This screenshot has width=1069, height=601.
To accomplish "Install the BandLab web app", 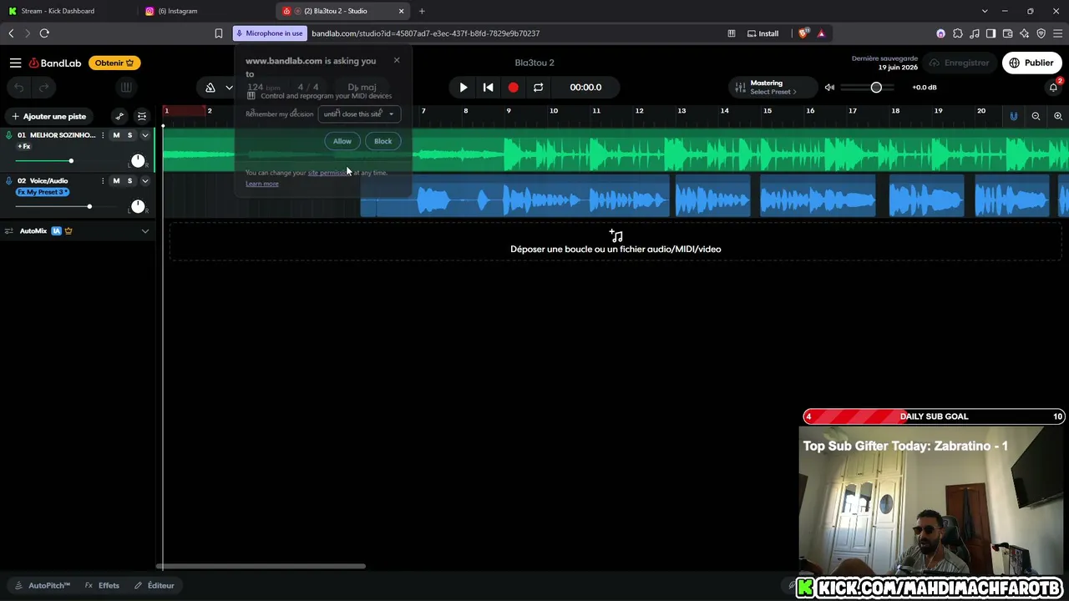I will [x=762, y=33].
